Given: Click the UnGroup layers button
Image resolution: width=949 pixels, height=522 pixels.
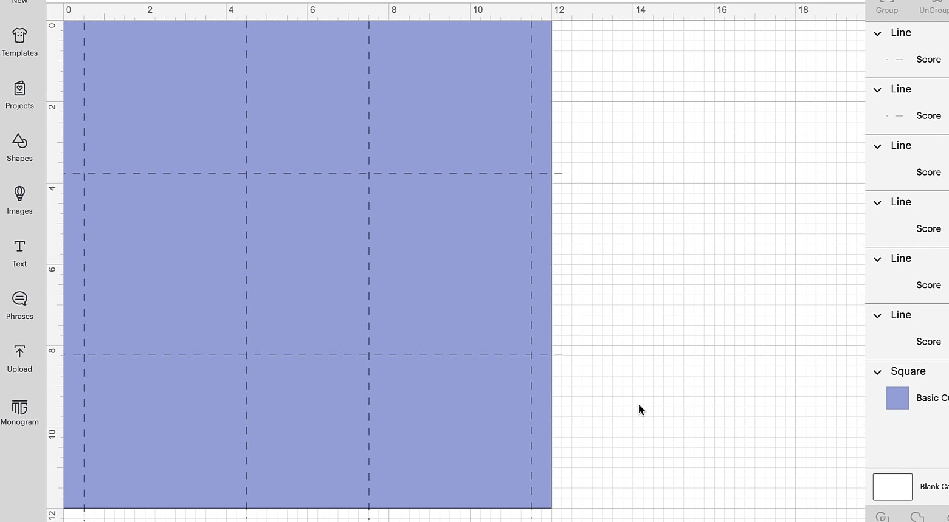Looking at the screenshot, I should tap(934, 7).
